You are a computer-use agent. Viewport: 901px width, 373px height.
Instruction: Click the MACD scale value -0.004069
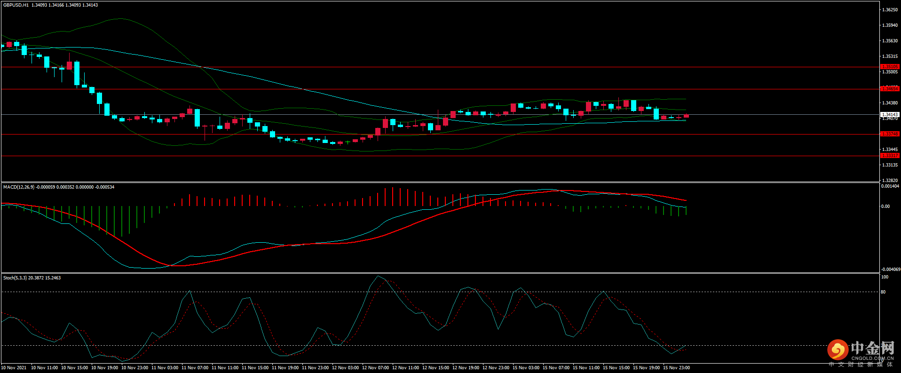click(890, 270)
